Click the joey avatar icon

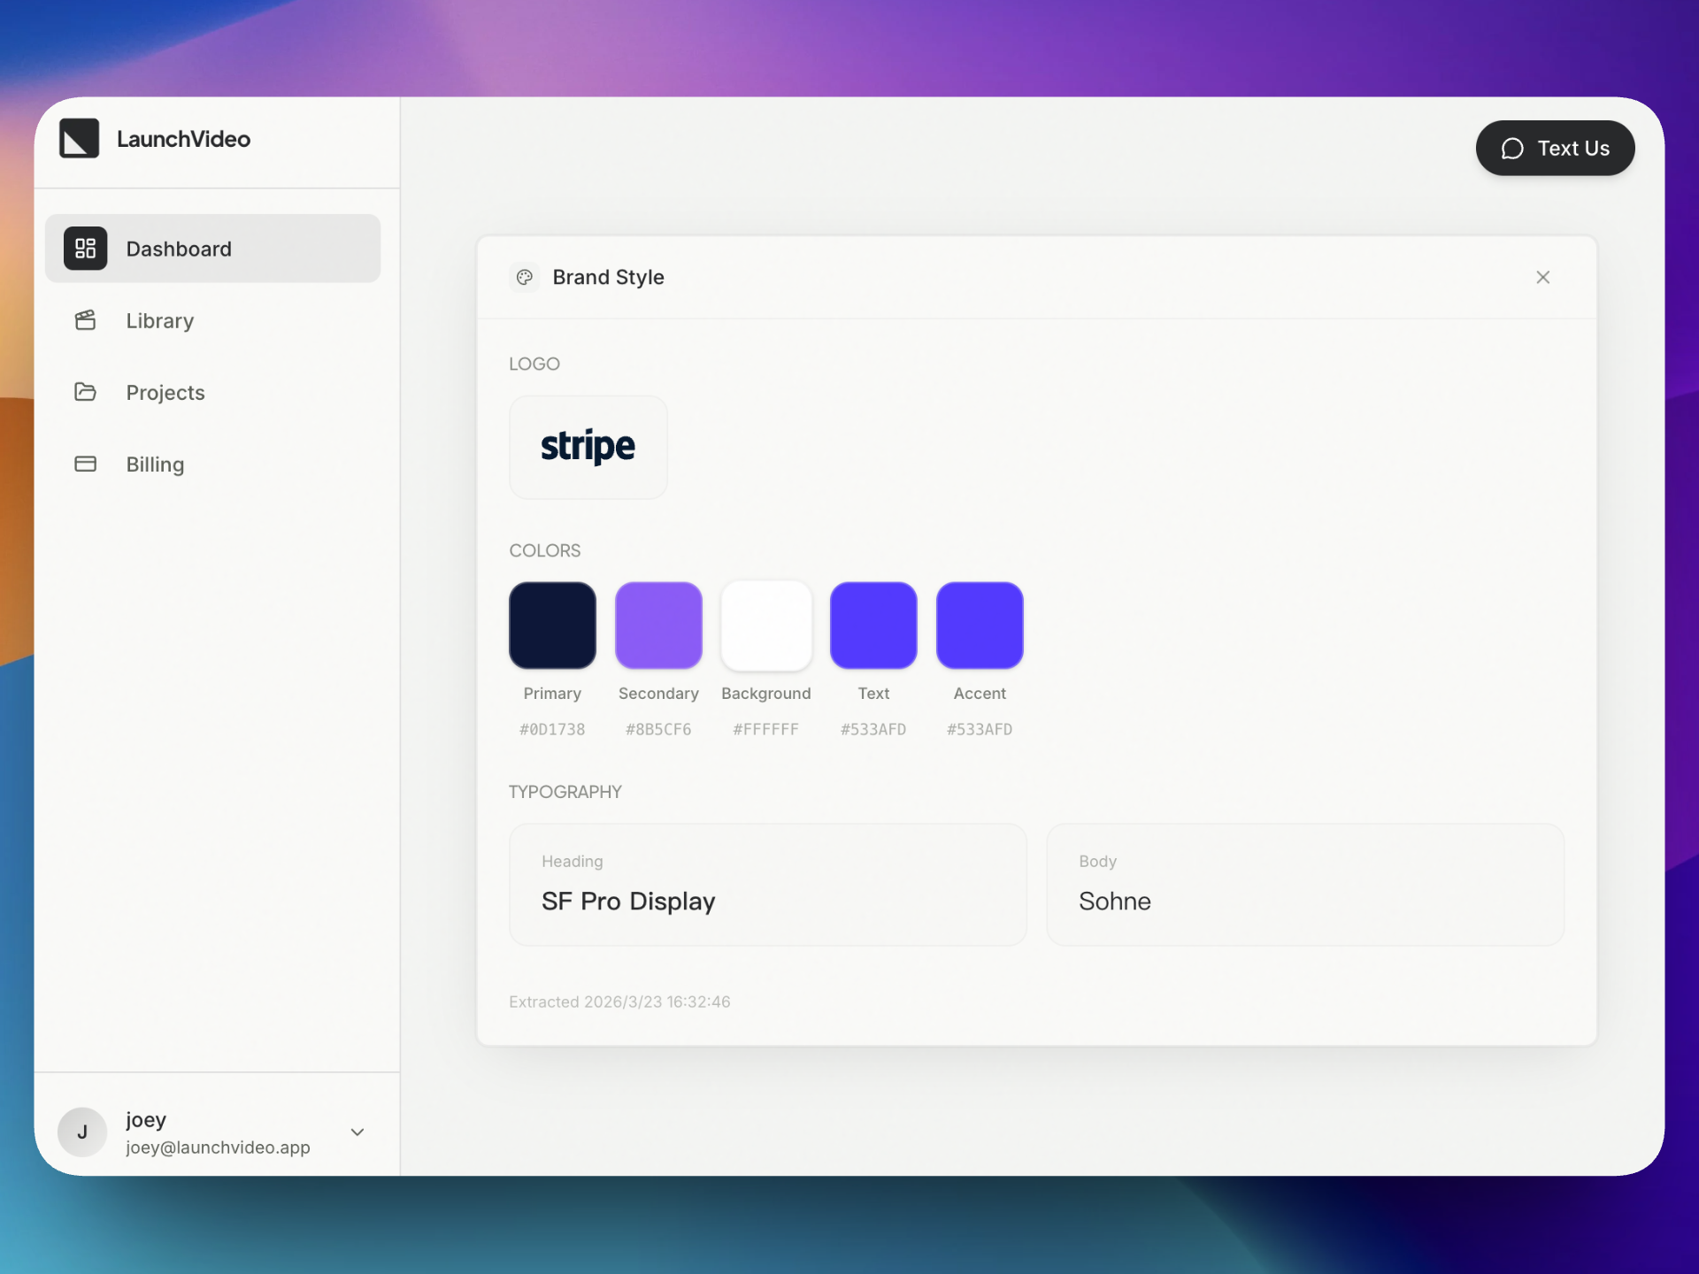(x=81, y=1132)
